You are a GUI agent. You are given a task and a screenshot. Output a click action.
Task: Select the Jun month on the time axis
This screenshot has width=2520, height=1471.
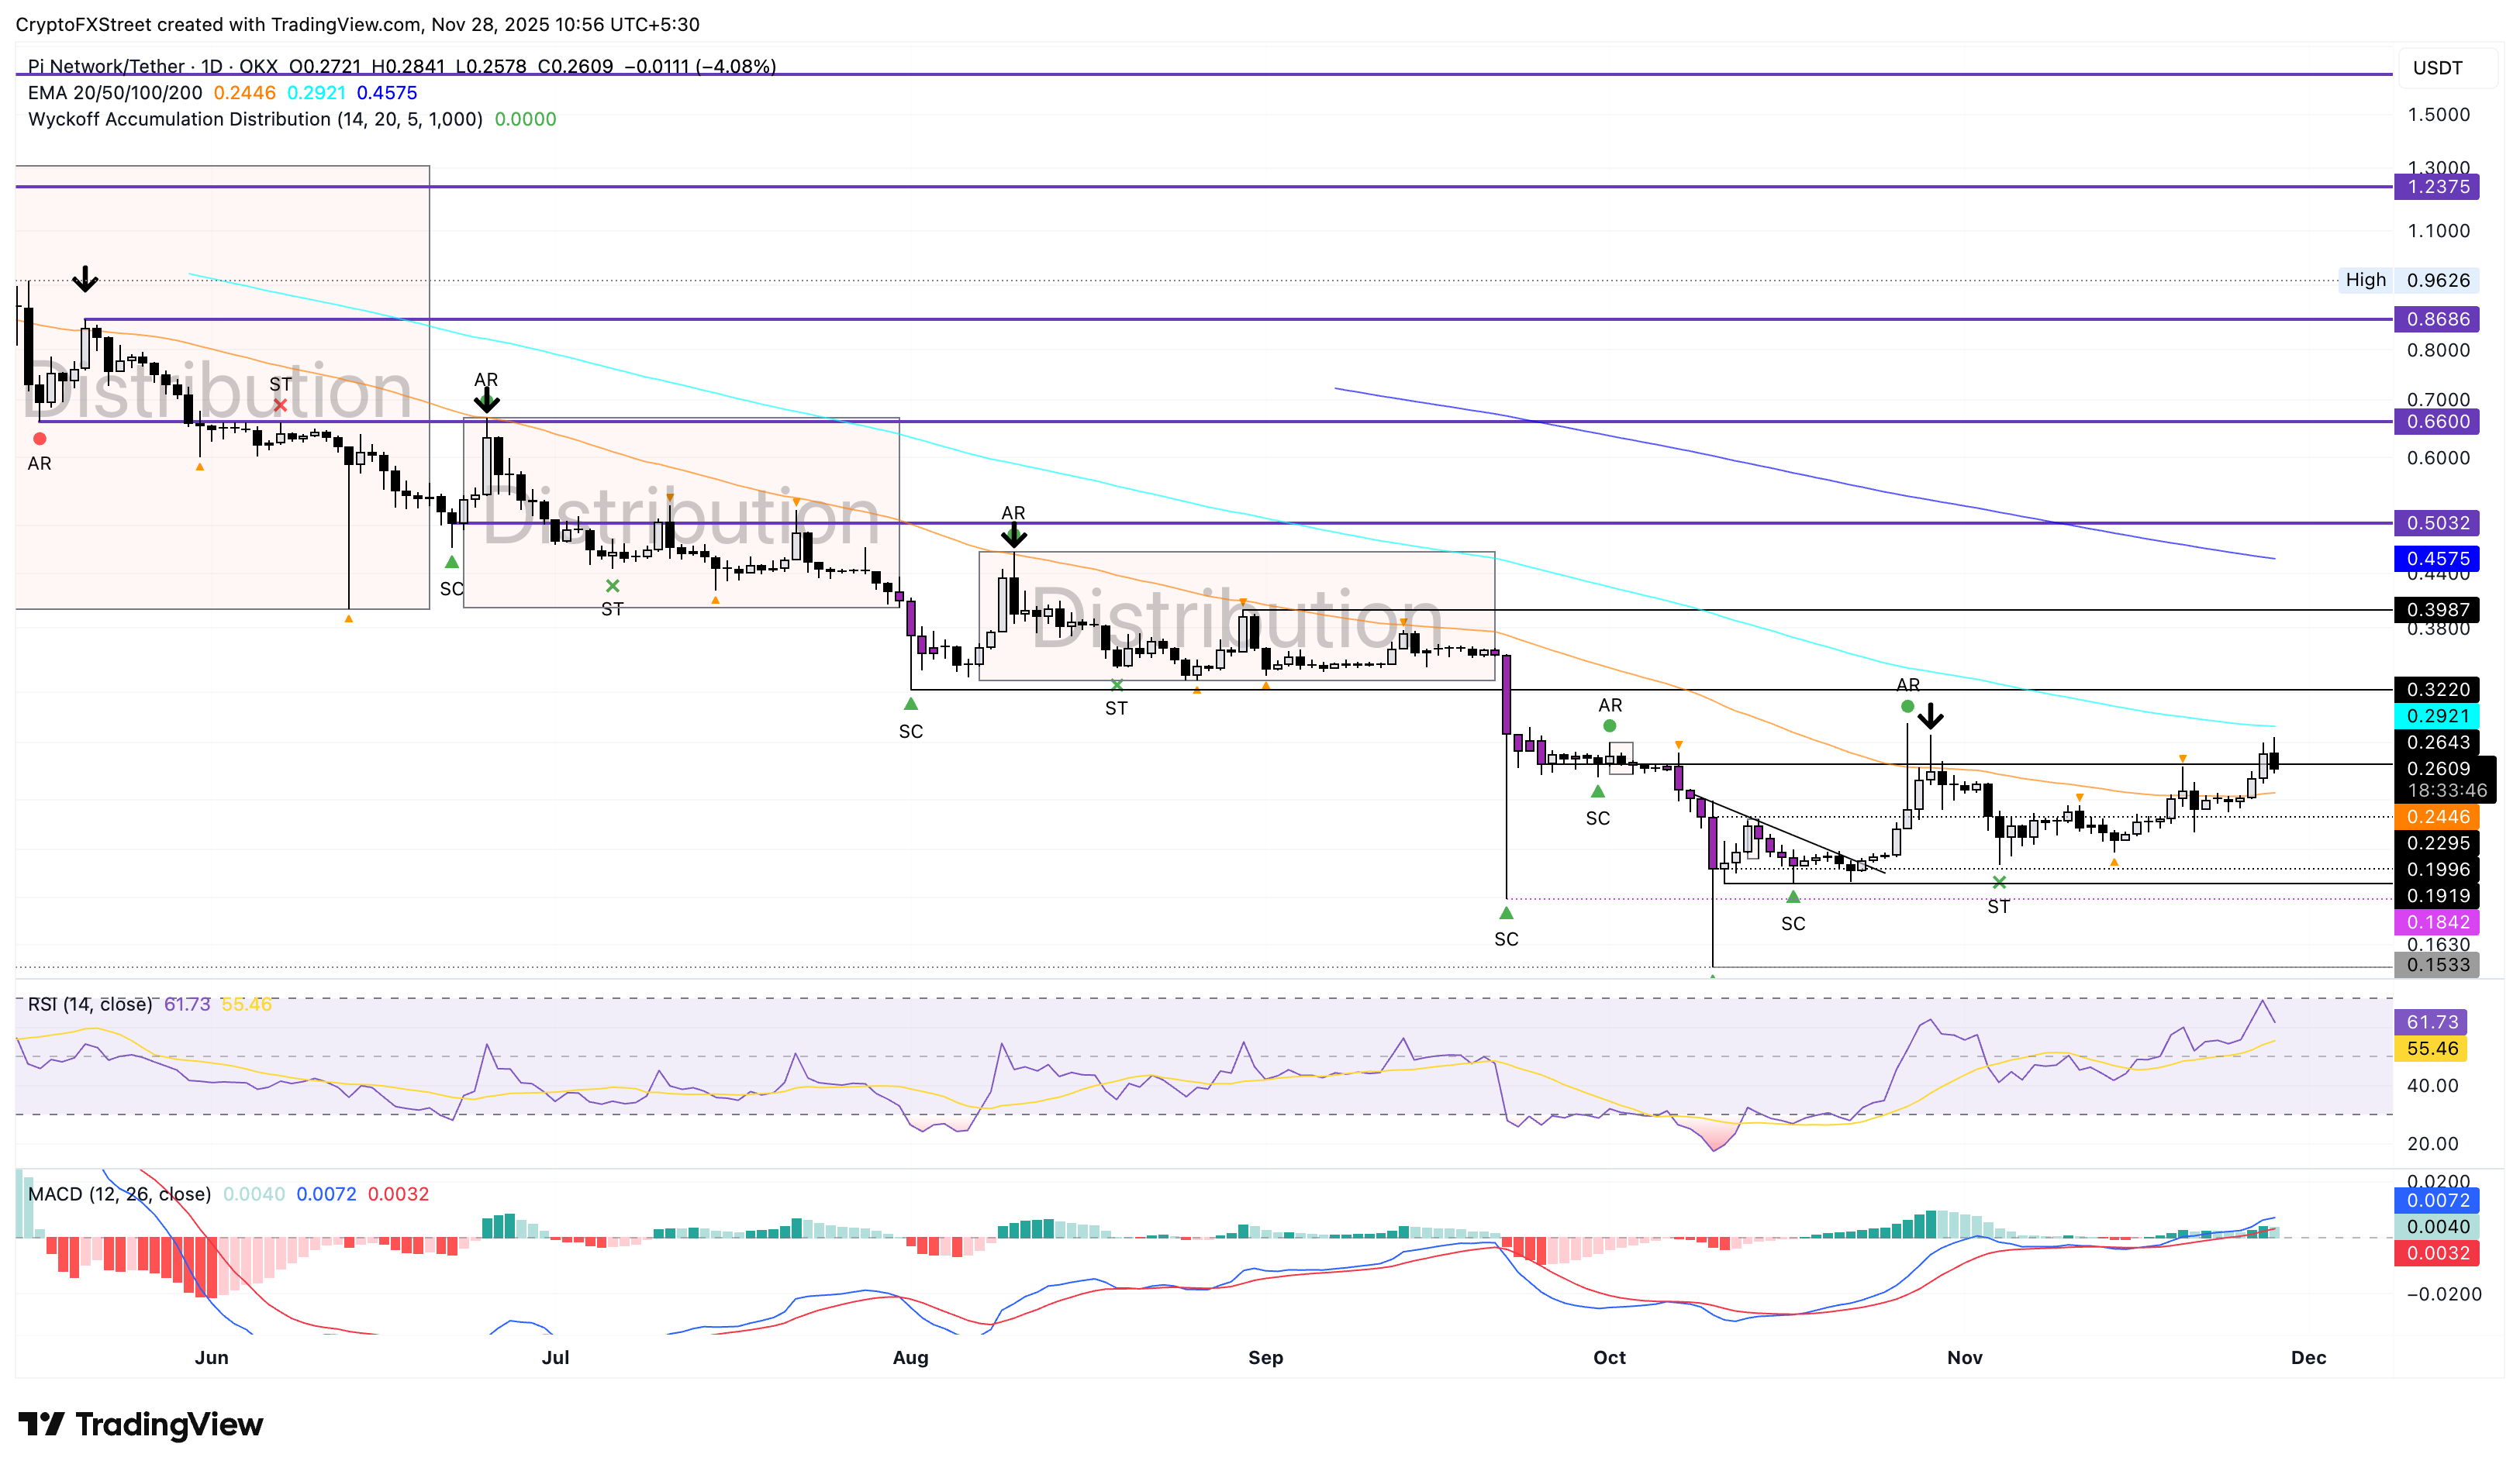click(212, 1358)
